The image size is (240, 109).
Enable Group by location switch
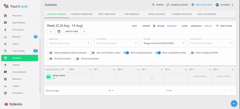(x=49, y=59)
